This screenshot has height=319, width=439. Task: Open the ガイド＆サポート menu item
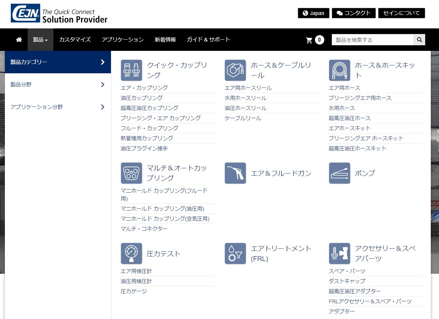pyautogui.click(x=208, y=40)
